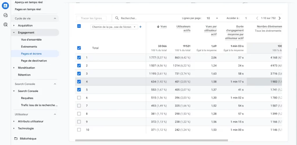This screenshot has height=145, width=297.
Task: Click the 1-10 sur 752 range text
Action: (268, 18)
